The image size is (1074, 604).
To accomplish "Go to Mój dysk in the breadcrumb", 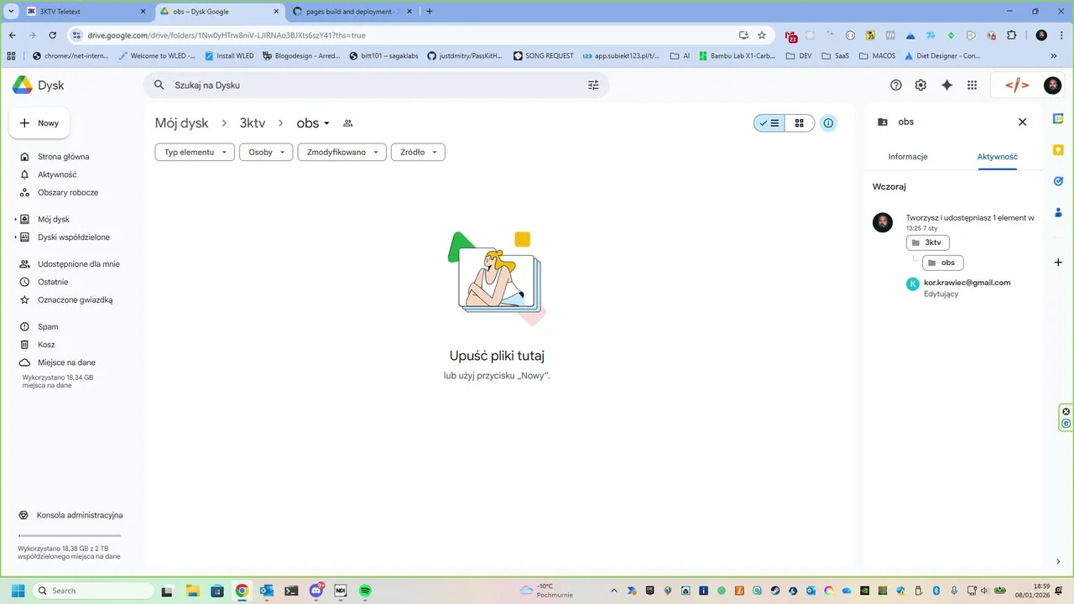I will (181, 123).
